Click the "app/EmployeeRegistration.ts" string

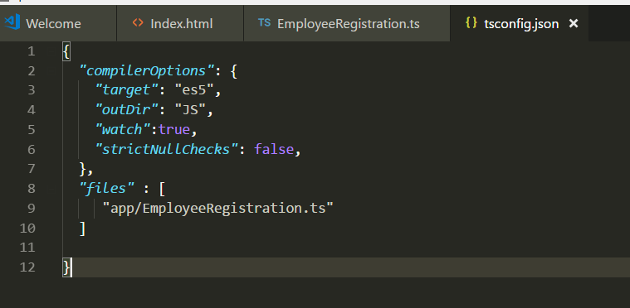click(218, 209)
